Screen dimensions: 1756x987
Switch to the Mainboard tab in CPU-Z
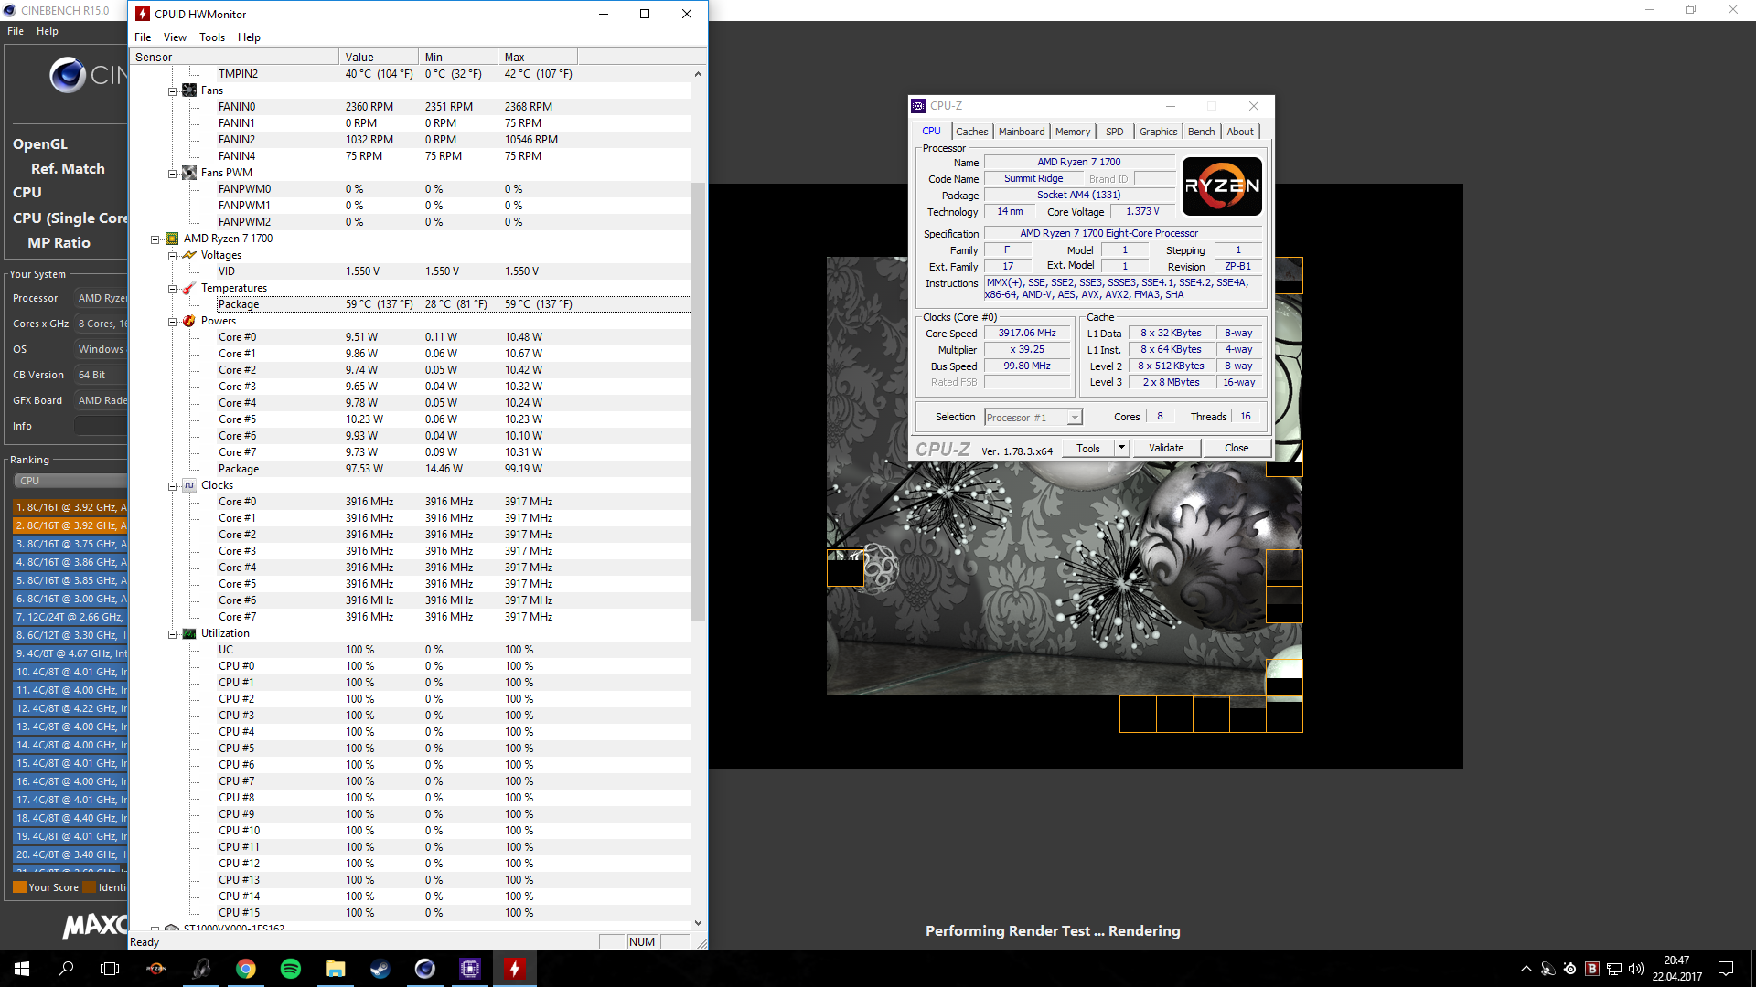[x=1022, y=132]
